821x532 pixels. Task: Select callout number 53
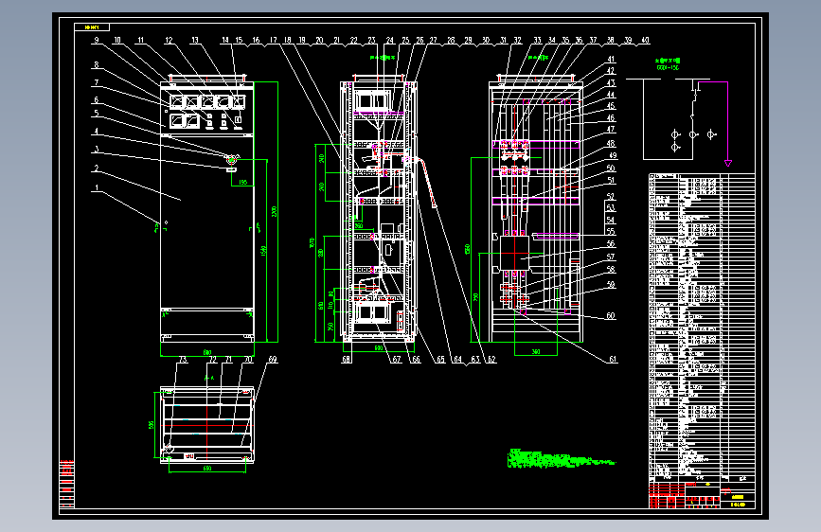click(x=611, y=208)
